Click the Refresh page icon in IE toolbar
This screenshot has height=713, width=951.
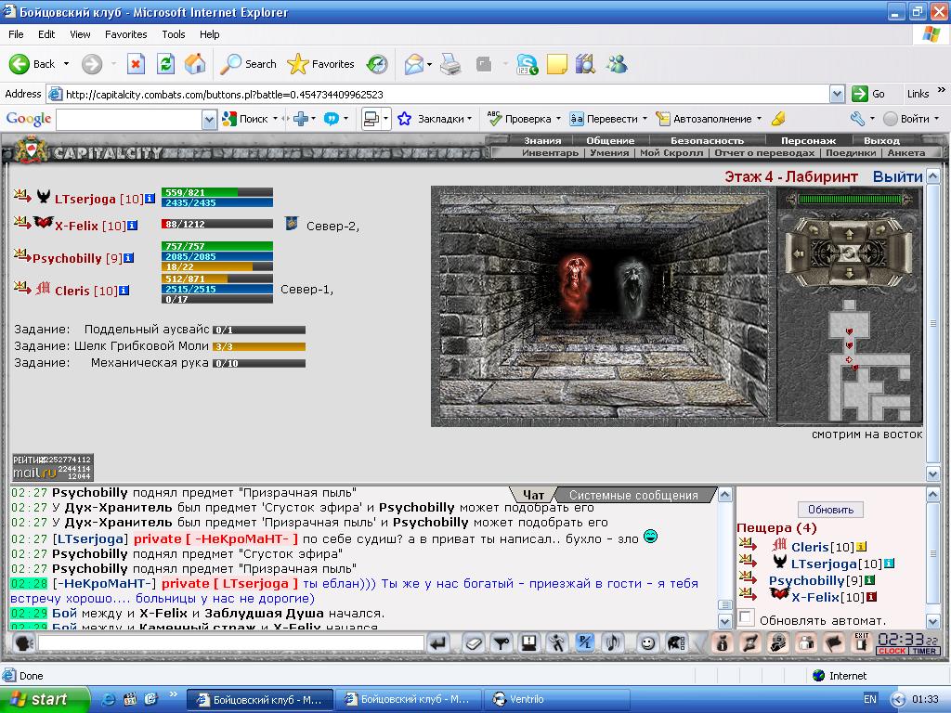(x=165, y=64)
